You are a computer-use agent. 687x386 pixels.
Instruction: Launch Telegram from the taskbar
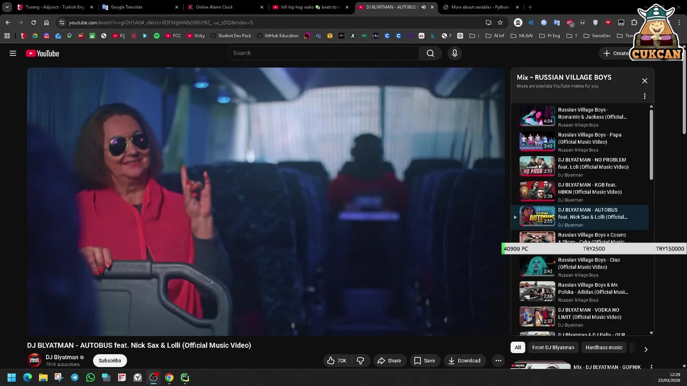click(75, 377)
